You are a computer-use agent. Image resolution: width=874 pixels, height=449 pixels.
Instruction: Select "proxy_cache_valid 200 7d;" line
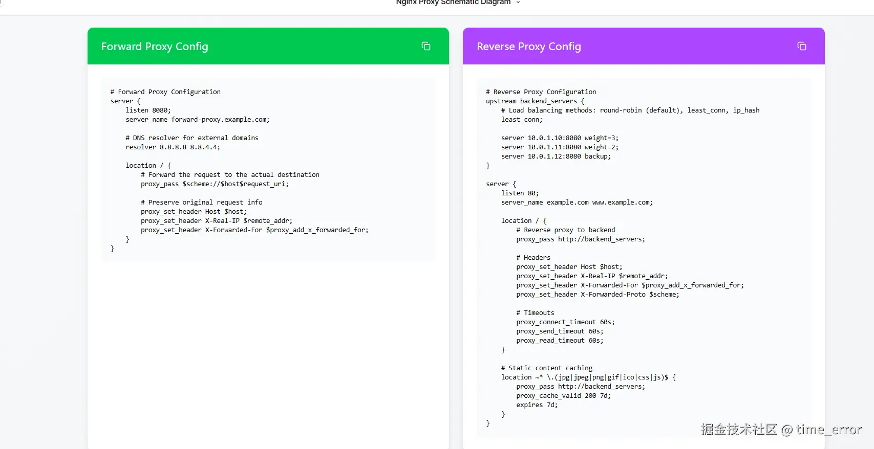coord(564,396)
